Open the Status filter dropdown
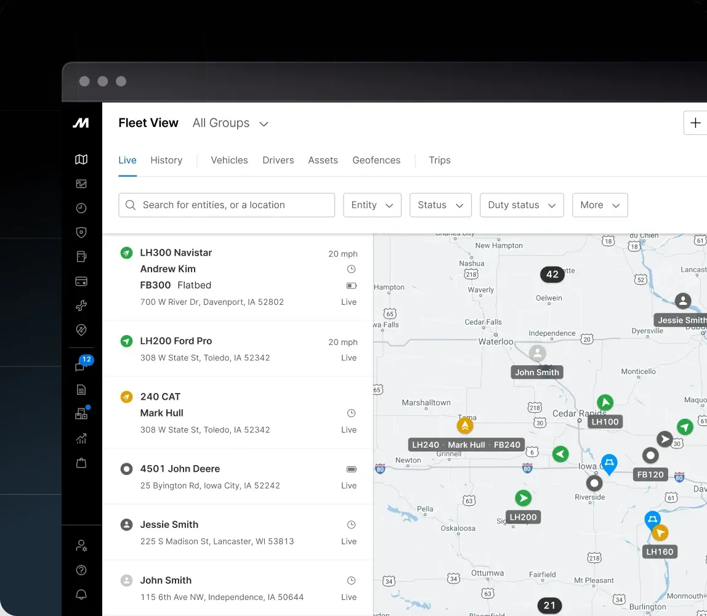Viewport: 707px width, 616px height. 440,205
